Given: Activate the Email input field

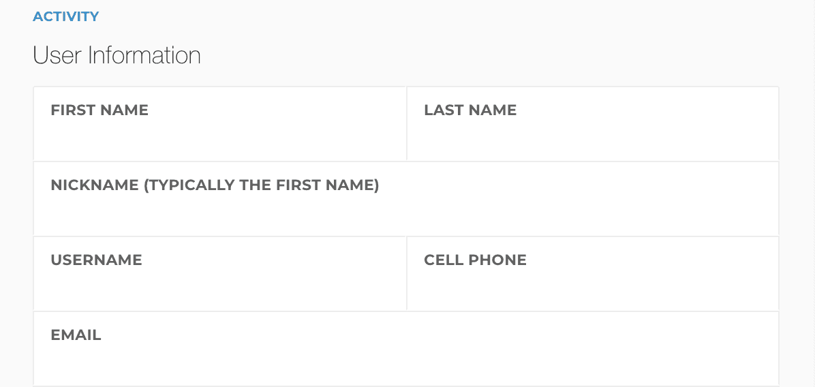Looking at the screenshot, I should [x=405, y=362].
